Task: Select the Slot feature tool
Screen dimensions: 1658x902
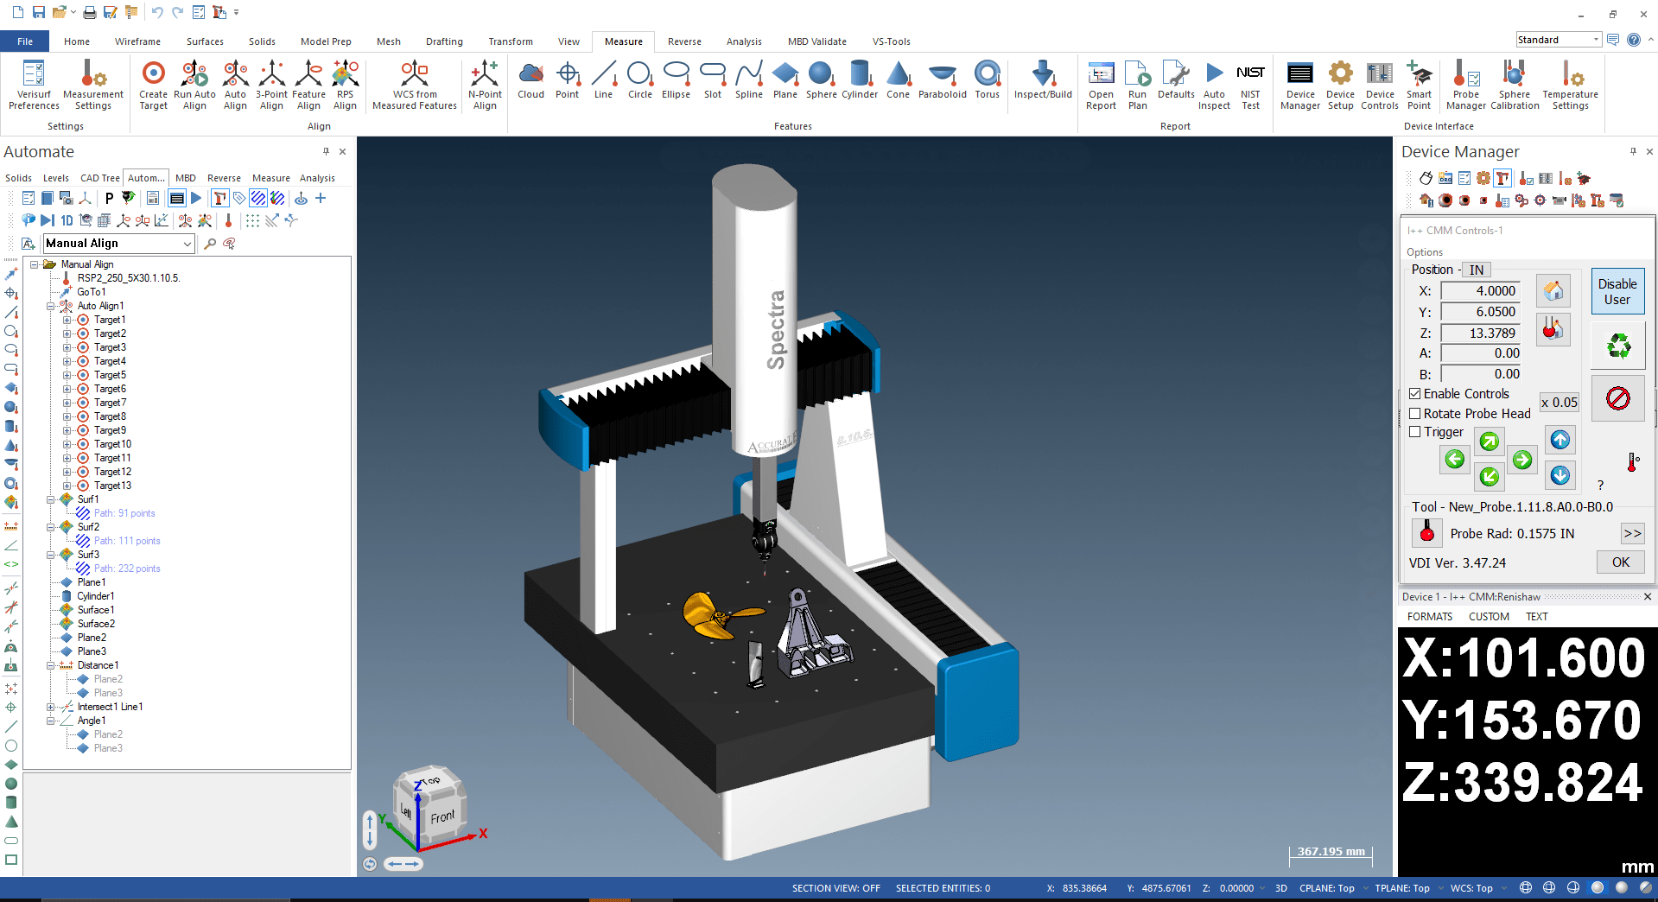Action: point(712,79)
